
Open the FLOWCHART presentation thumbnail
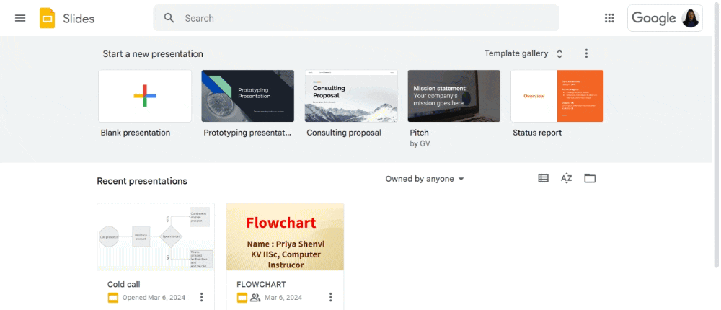[285, 237]
